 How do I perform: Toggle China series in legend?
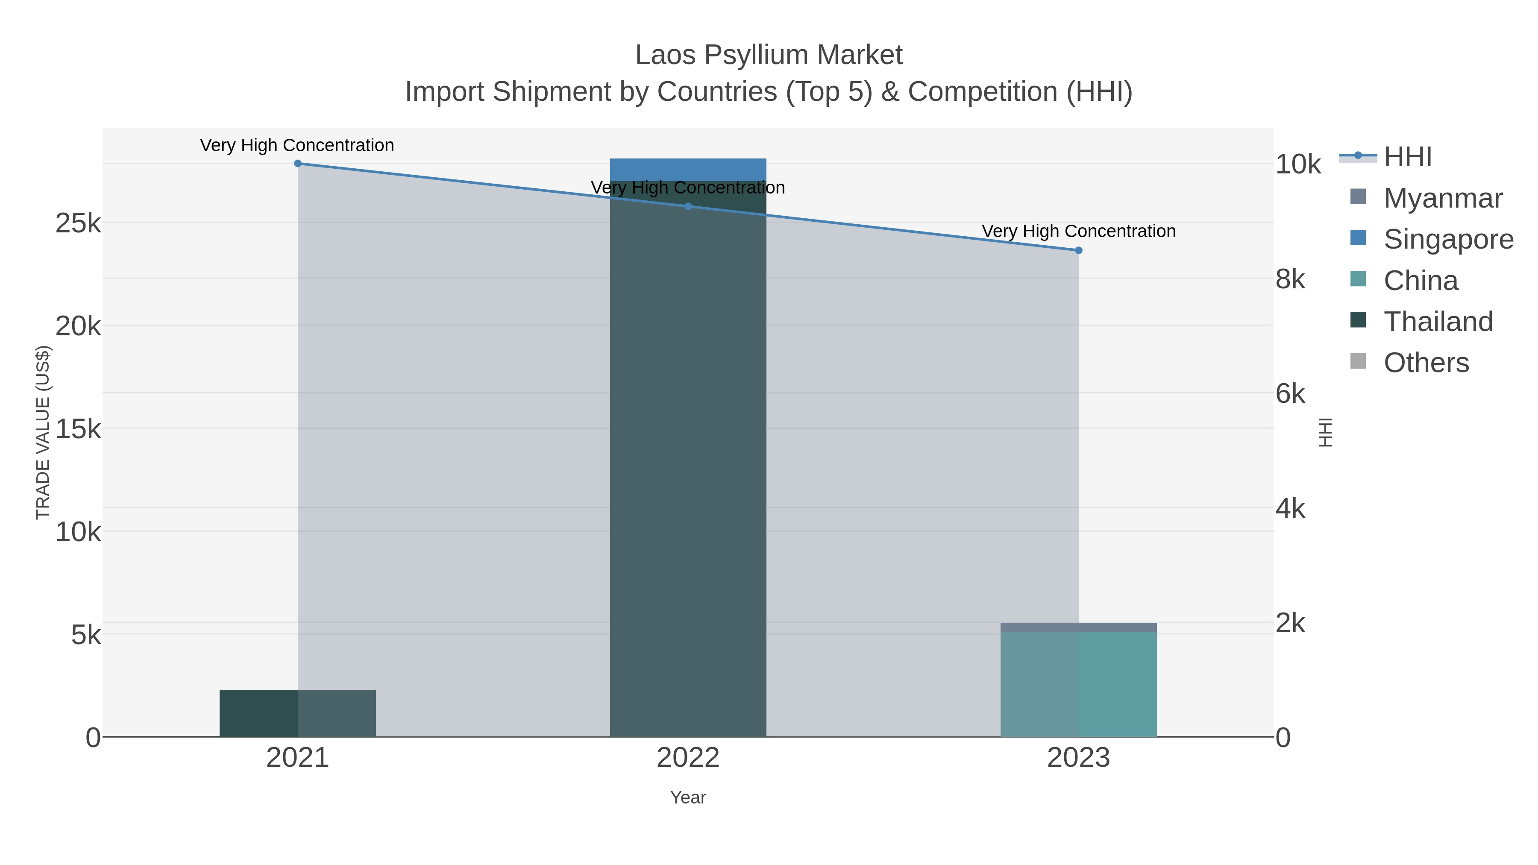tap(1404, 281)
